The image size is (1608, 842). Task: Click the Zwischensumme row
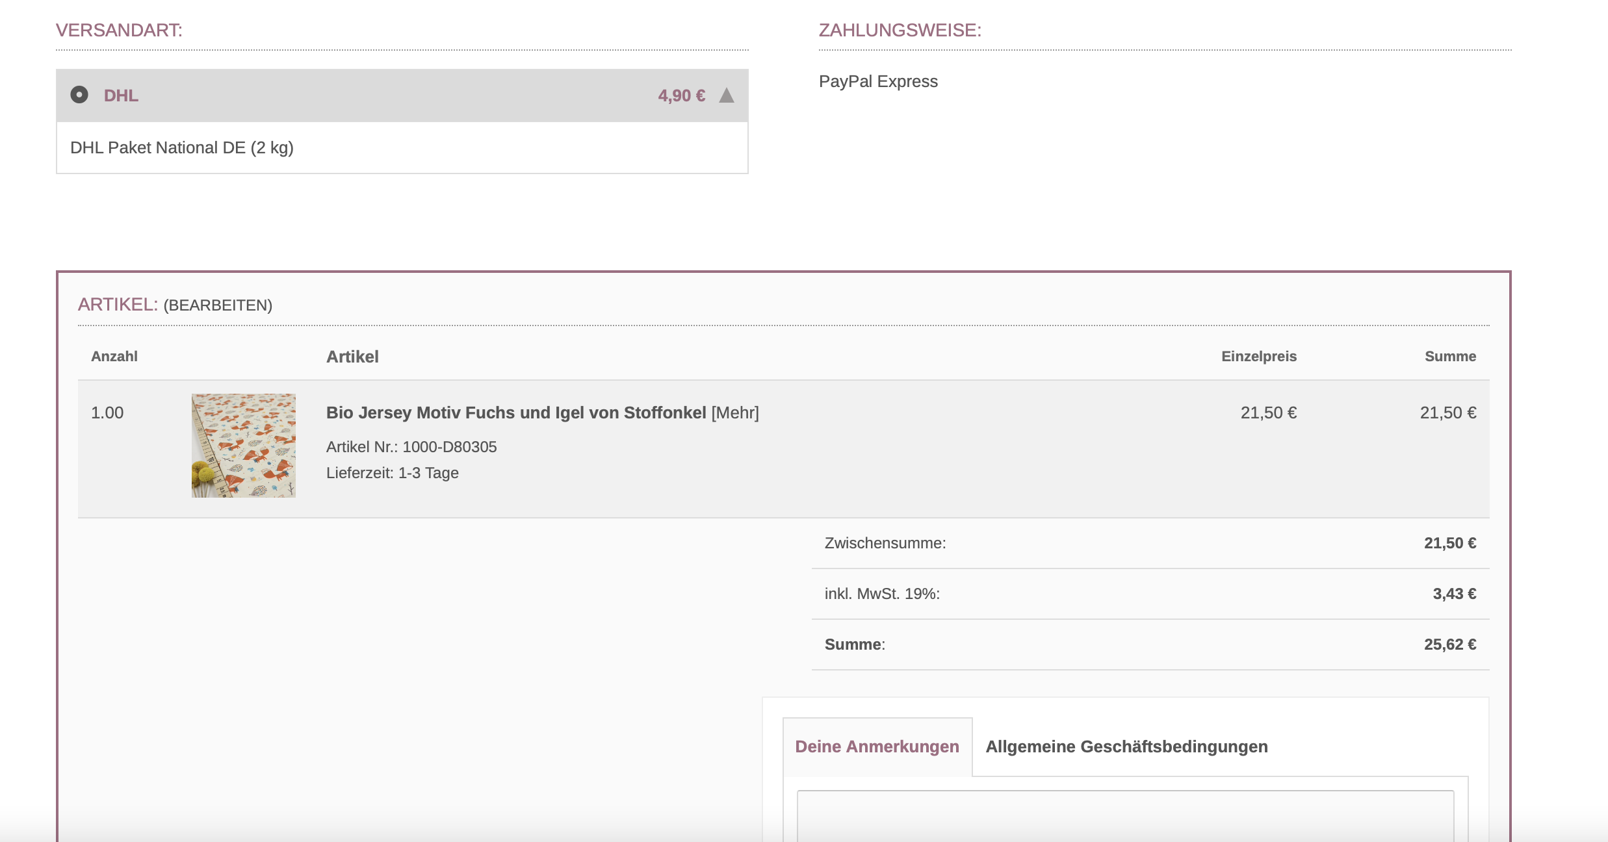(x=885, y=543)
